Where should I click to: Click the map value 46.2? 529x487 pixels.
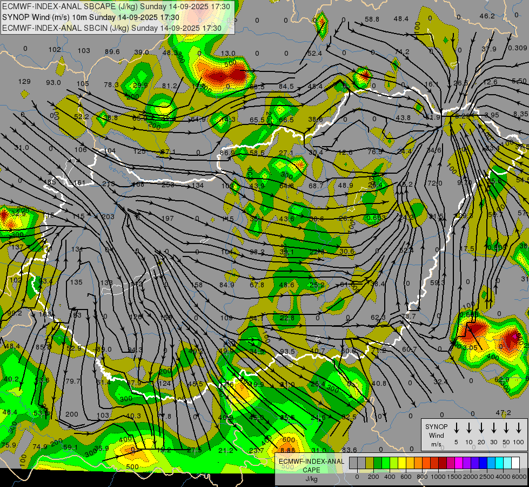(x=487, y=16)
